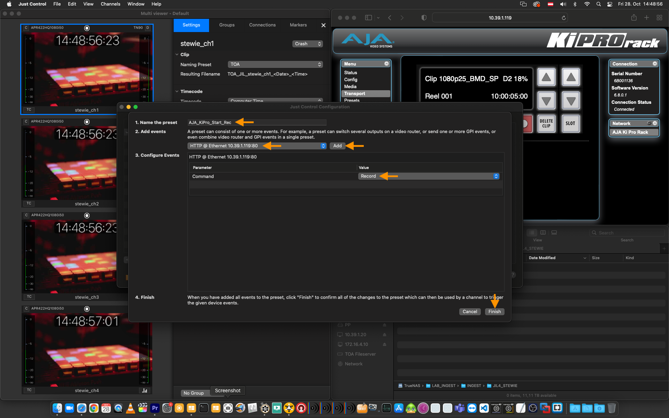Toggle the D button on stewie_ch1 viewer
Screen dimensions: 669x418
pos(148,28)
